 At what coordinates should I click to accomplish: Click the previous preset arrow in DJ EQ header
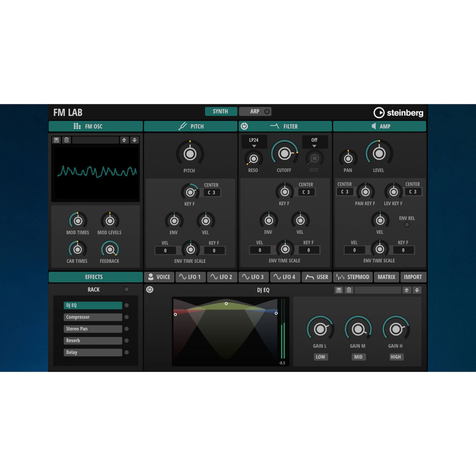click(407, 290)
